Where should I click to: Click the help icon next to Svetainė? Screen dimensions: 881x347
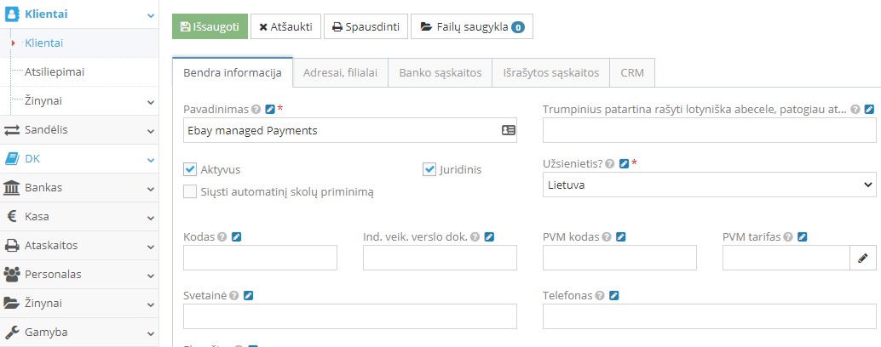(233, 295)
